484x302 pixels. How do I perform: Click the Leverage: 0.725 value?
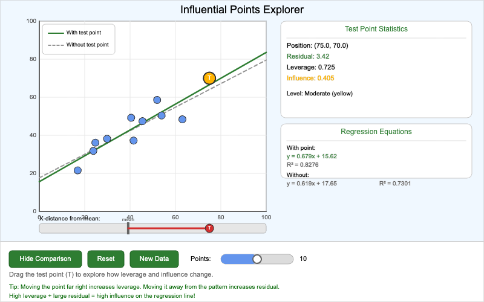coord(311,67)
